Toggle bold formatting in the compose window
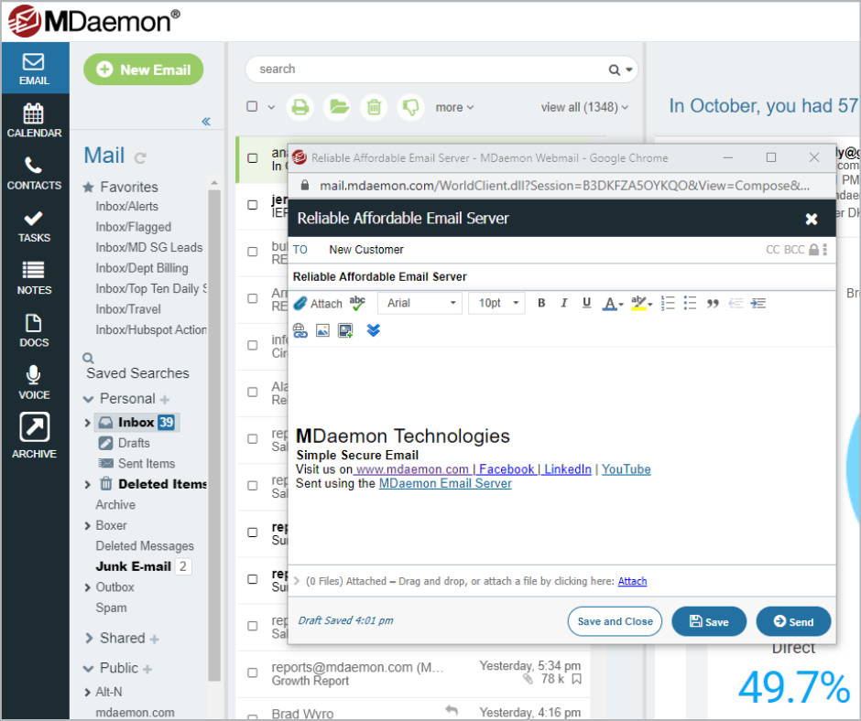 pos(541,303)
